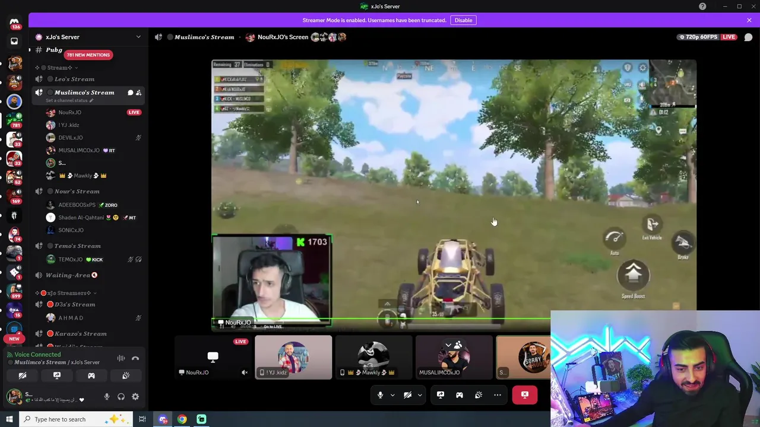Select user DEVILxJO in the voice list
The image size is (760, 427).
point(71,138)
